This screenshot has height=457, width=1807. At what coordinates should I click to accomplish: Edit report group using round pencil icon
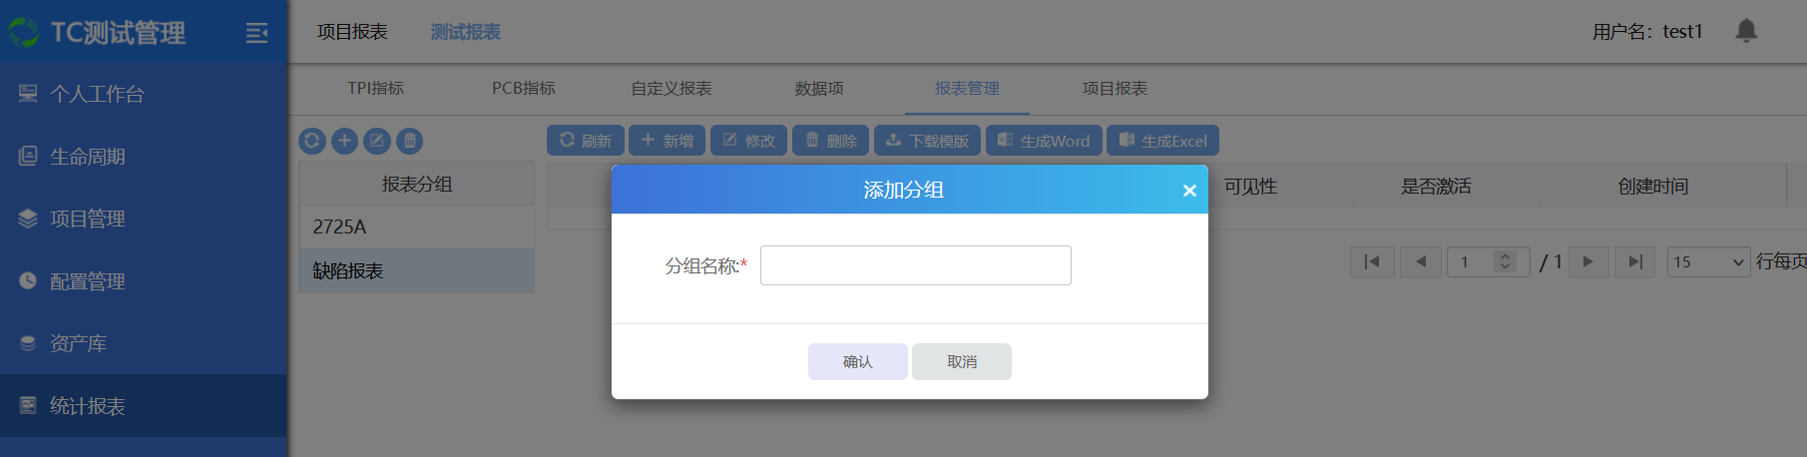(x=377, y=141)
